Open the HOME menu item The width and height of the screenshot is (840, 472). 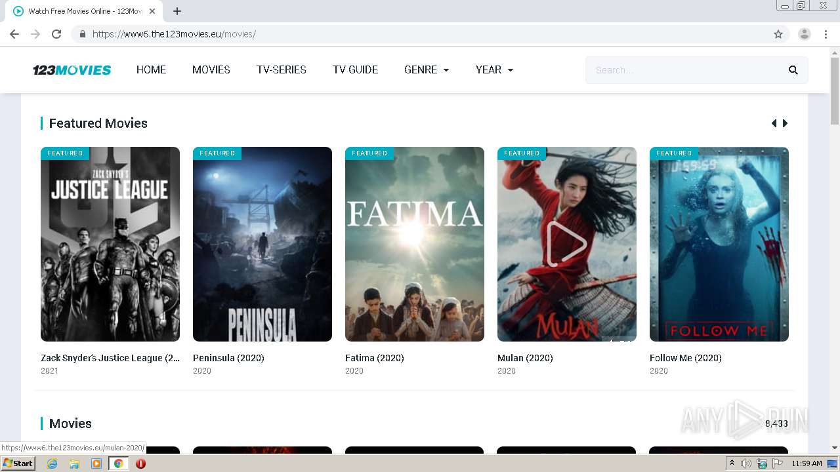tap(151, 69)
